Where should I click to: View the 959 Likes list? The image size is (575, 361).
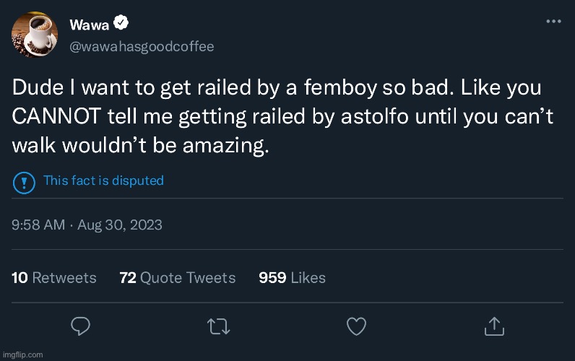pos(292,277)
